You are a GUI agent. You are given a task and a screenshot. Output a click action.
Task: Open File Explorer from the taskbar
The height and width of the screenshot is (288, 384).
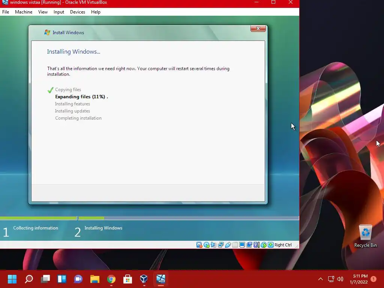(95, 279)
